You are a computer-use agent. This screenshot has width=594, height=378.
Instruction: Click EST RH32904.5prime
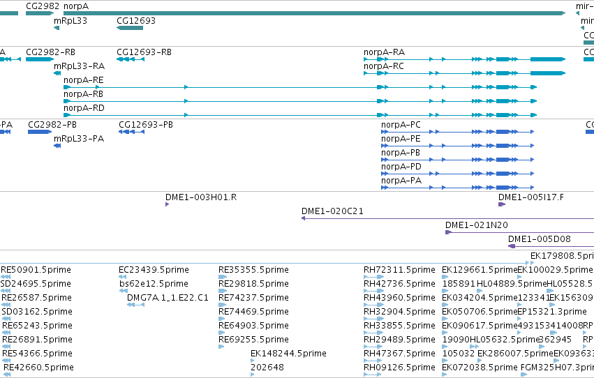coord(400,312)
